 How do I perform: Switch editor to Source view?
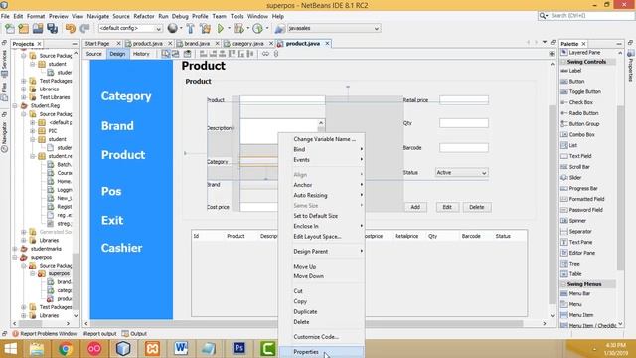pos(93,54)
